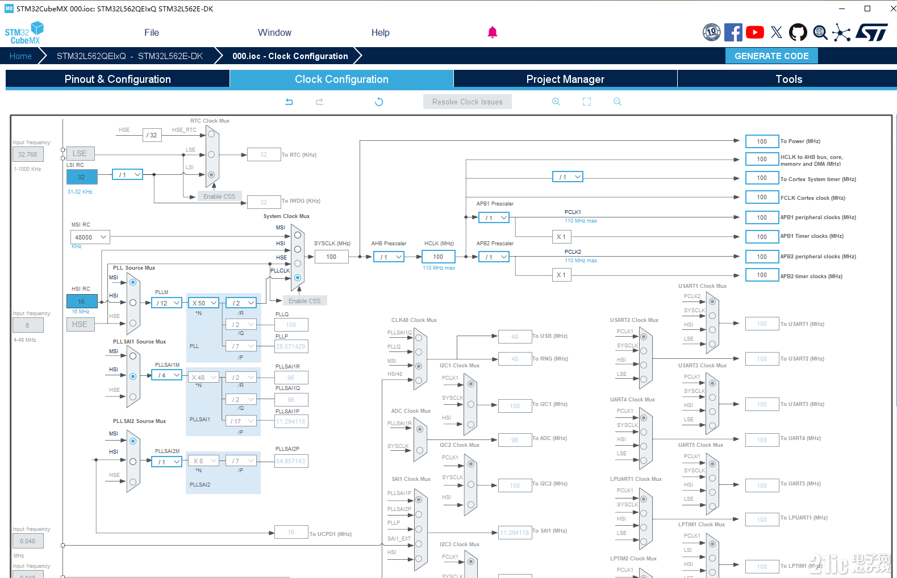Open the PLL /R /2 divider dropdown
The image size is (897, 578).
(x=242, y=303)
